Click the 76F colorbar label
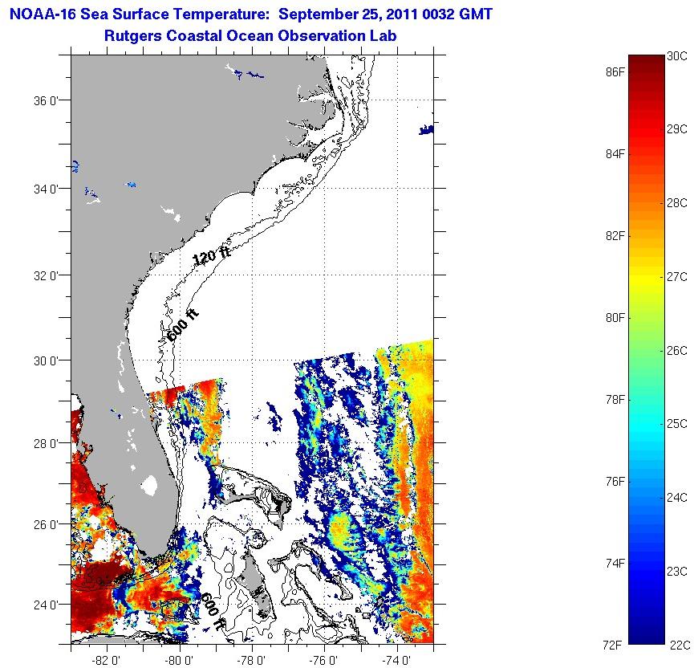Viewport: 694px width, 668px height. tap(615, 482)
